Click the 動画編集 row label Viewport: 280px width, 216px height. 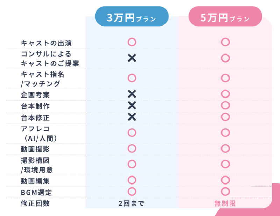coord(35,181)
